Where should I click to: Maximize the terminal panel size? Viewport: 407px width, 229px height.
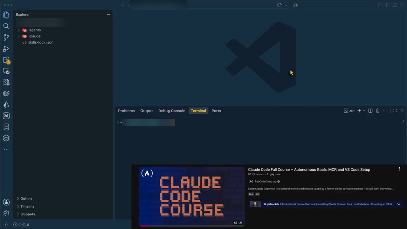click(x=395, y=111)
